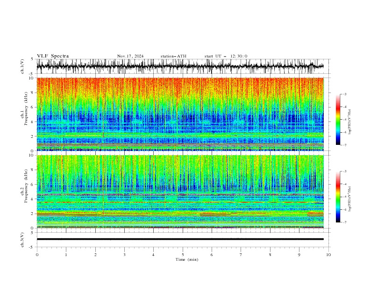Click the '6' tick on the time axis
Screen dimensions: 370x286
click(212, 255)
